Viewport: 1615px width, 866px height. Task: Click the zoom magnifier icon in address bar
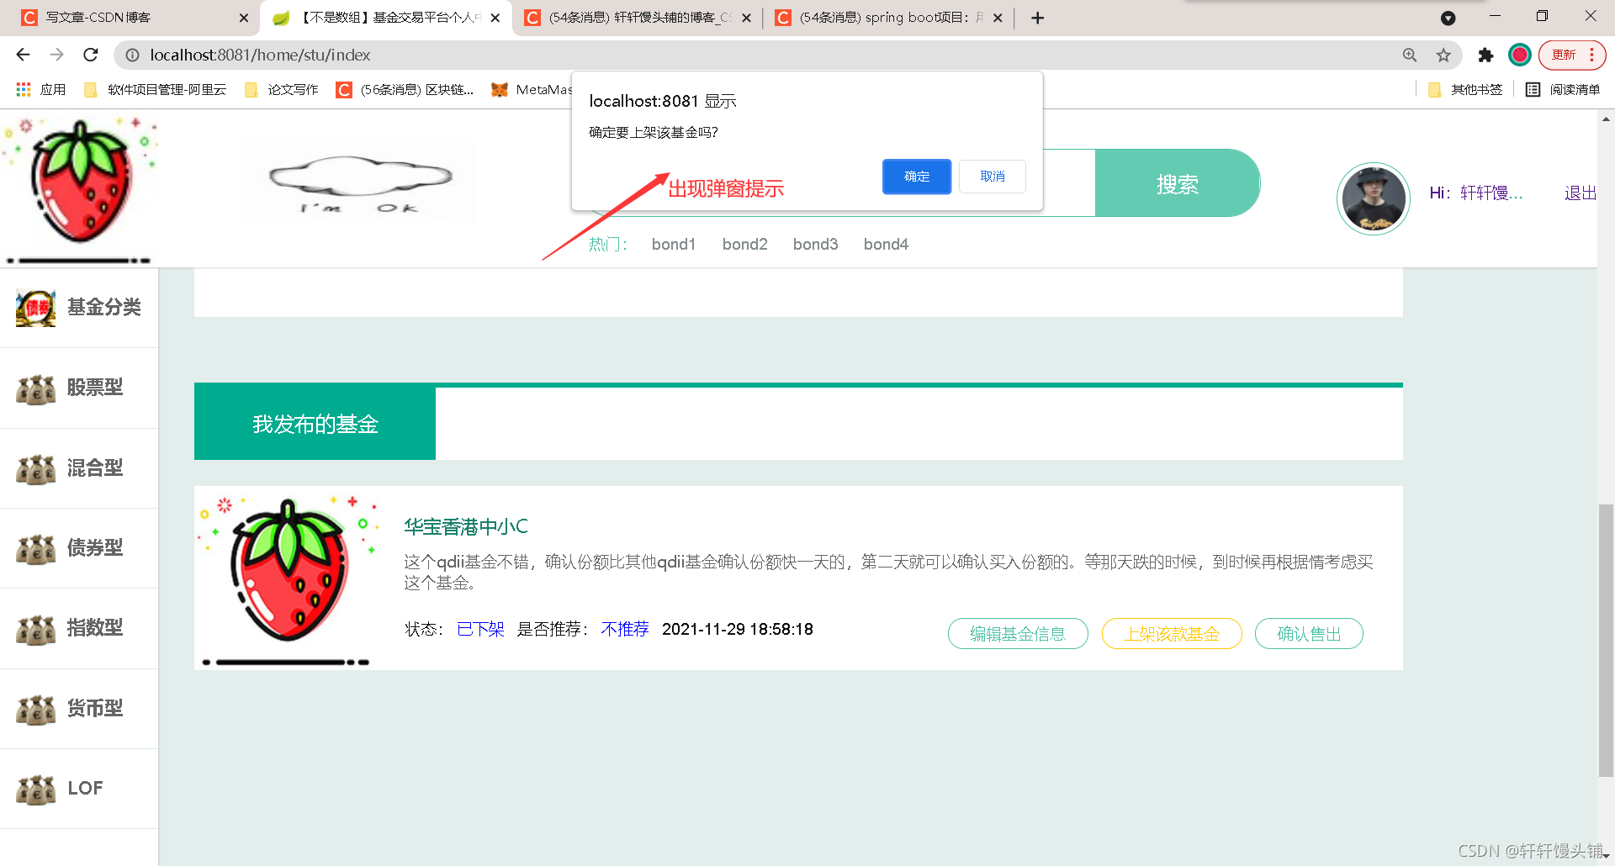[1410, 55]
